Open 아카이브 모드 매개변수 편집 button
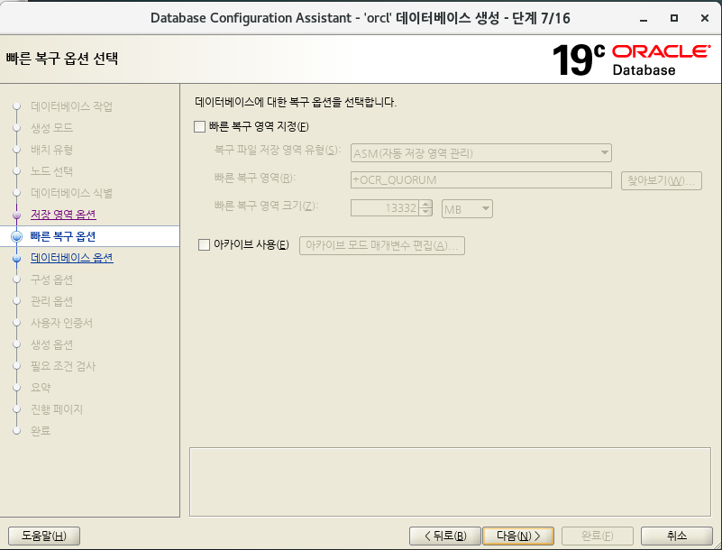Image resolution: width=722 pixels, height=550 pixels. click(381, 245)
